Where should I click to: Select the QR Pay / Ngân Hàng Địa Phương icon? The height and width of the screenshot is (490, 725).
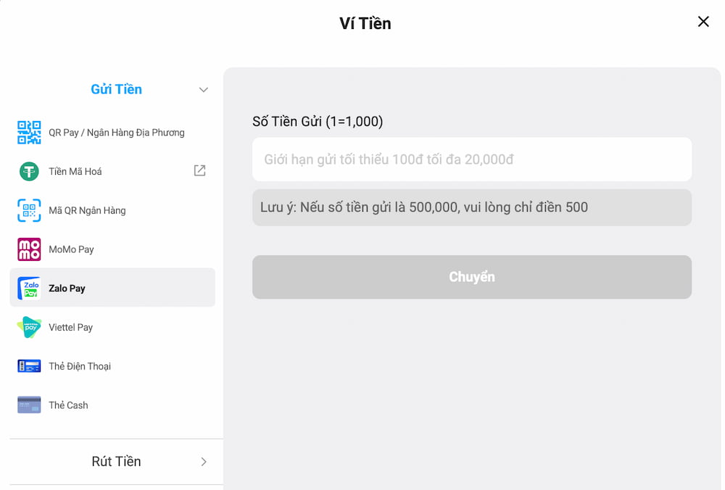tap(28, 132)
